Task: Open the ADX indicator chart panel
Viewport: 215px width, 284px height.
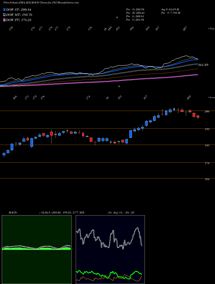Action: click(110, 250)
